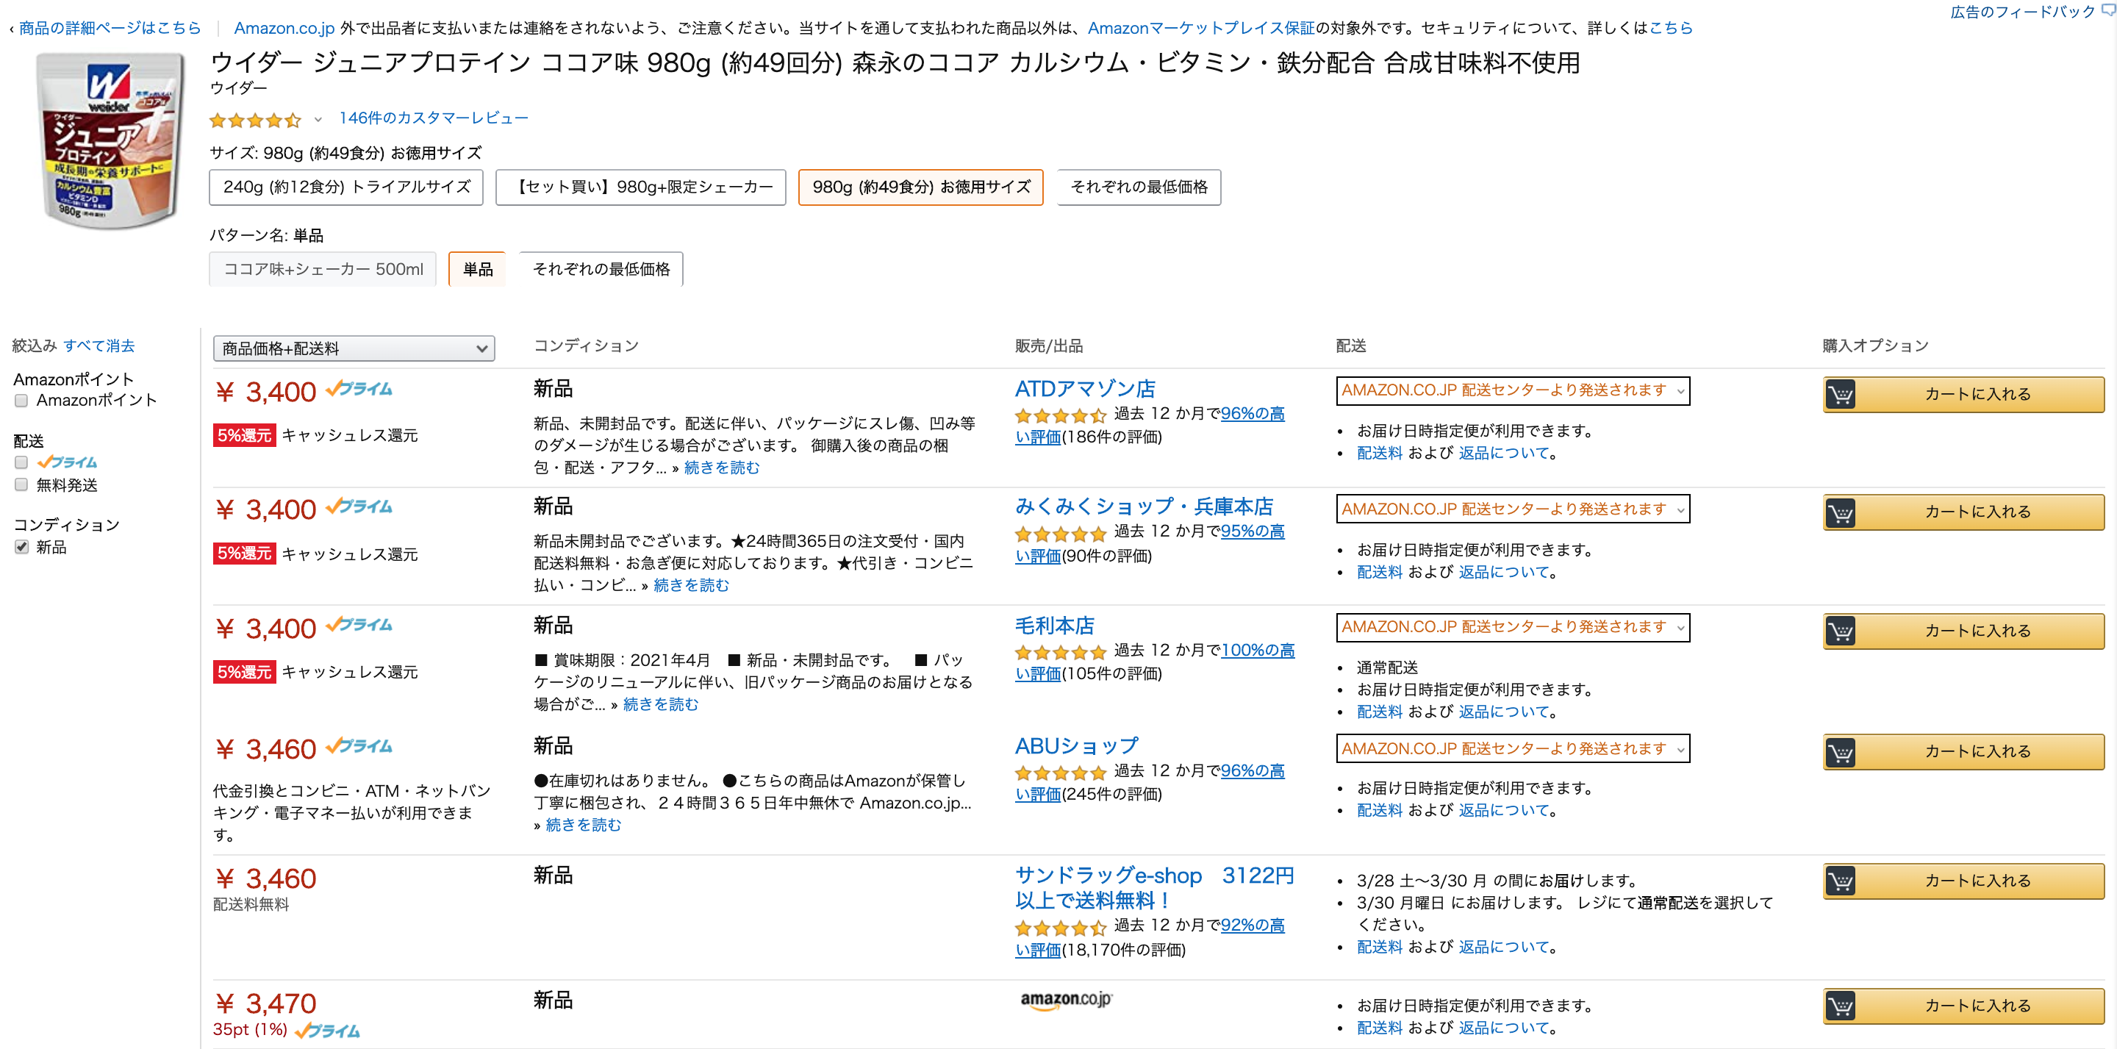
Task: Open 返品について link in amazon.co.jp row
Action: (1502, 1028)
